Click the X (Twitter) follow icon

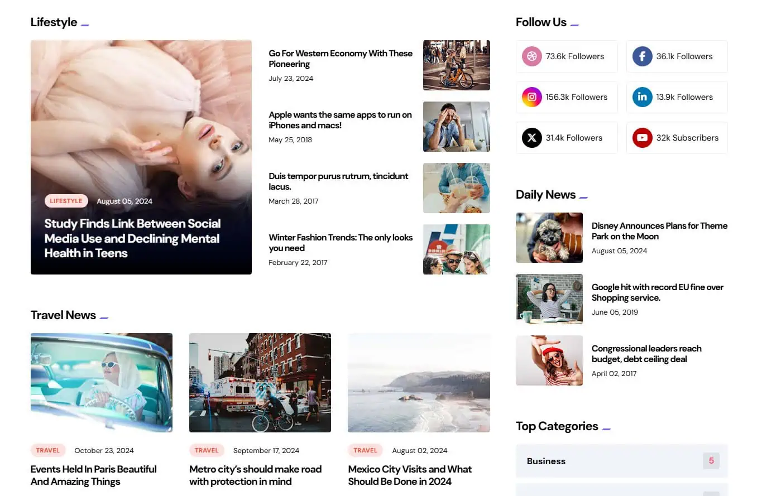[531, 137]
